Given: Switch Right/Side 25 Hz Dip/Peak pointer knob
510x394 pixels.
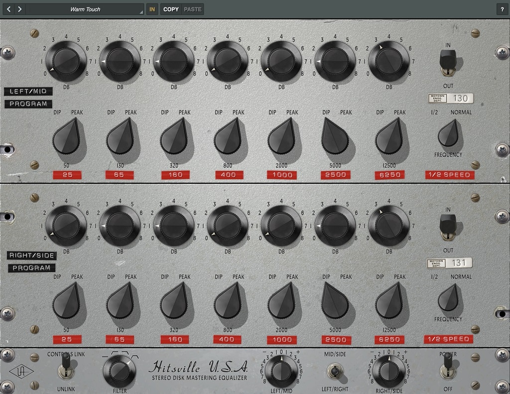Looking at the screenshot, I should click(x=67, y=301).
